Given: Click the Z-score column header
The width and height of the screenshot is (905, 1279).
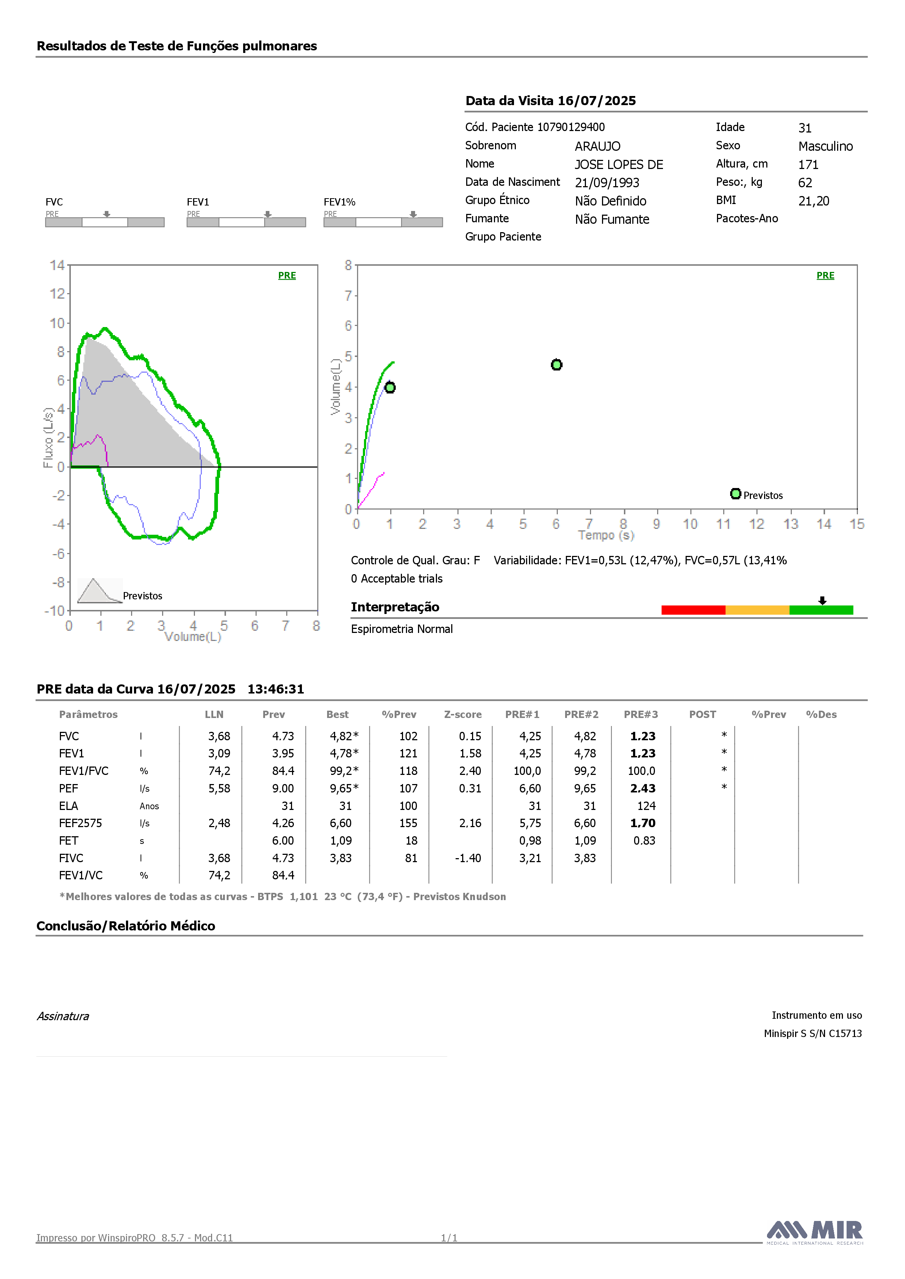Looking at the screenshot, I should point(463,715).
